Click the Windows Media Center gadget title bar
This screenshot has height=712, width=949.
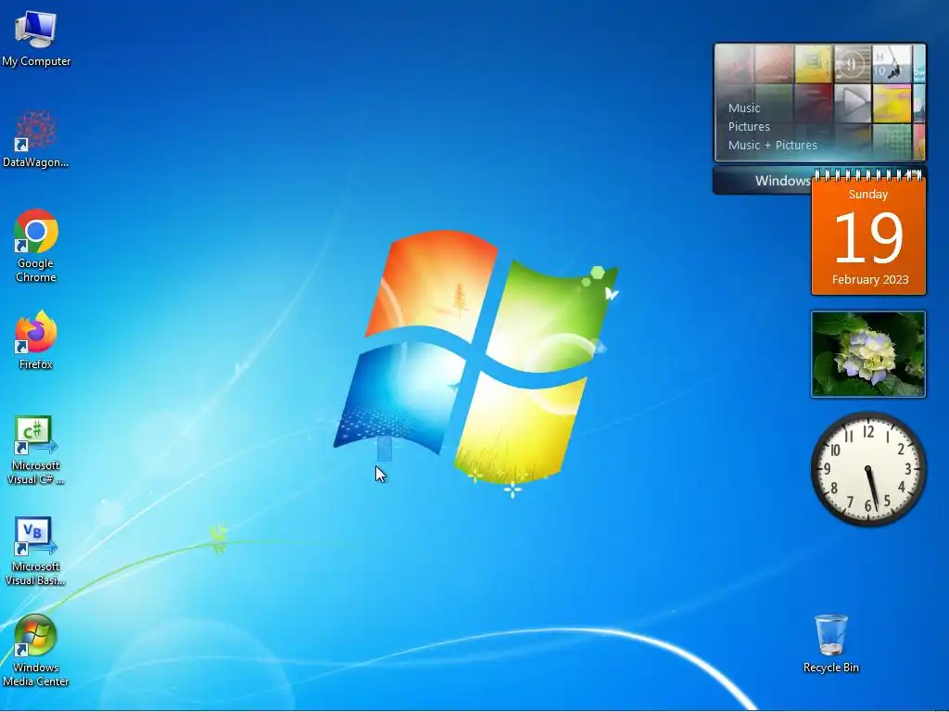[763, 181]
